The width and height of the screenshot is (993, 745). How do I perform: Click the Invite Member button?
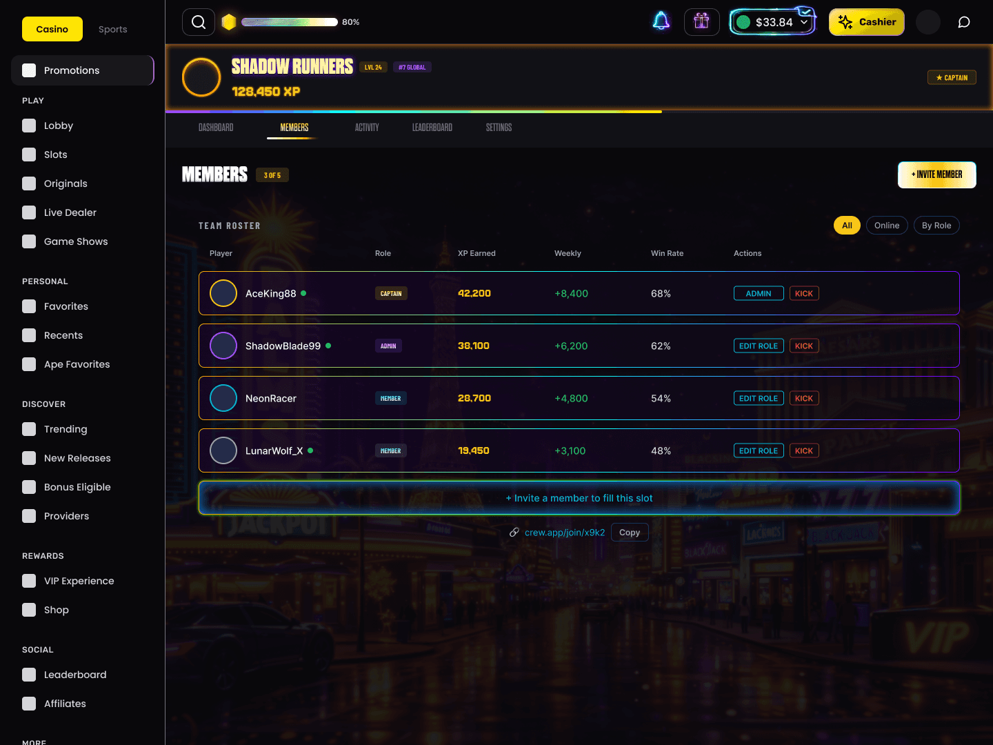(937, 175)
